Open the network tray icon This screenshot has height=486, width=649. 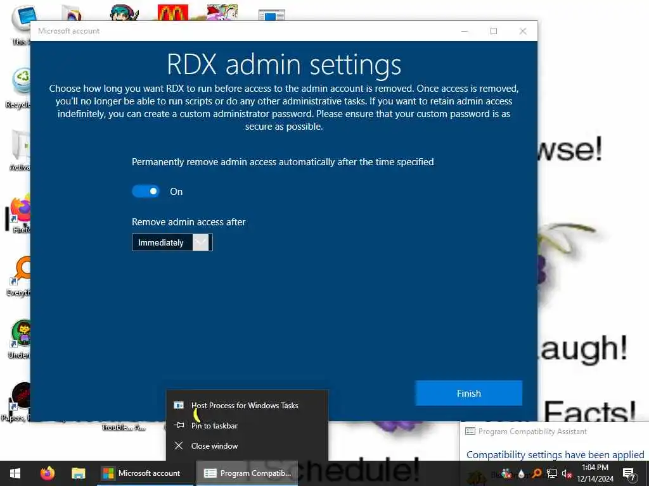click(552, 473)
